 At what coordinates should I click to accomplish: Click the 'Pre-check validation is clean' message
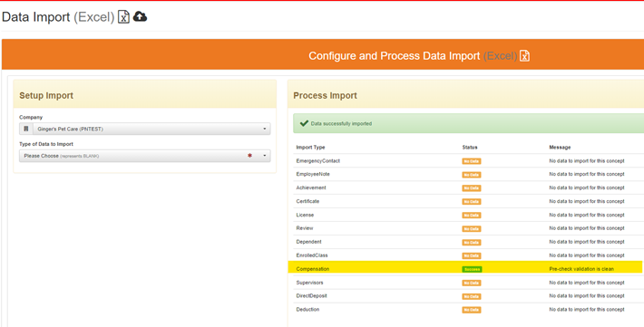pyautogui.click(x=581, y=269)
